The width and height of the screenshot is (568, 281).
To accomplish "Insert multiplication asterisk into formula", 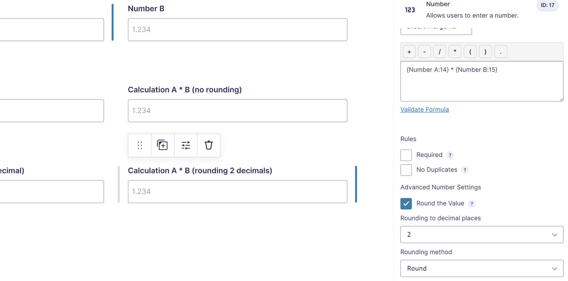I will tap(455, 52).
